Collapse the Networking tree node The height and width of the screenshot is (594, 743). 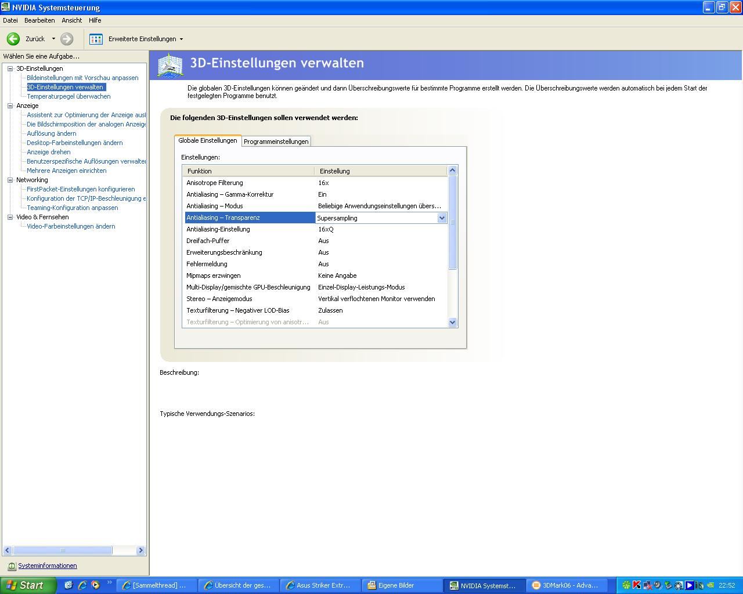coord(10,180)
